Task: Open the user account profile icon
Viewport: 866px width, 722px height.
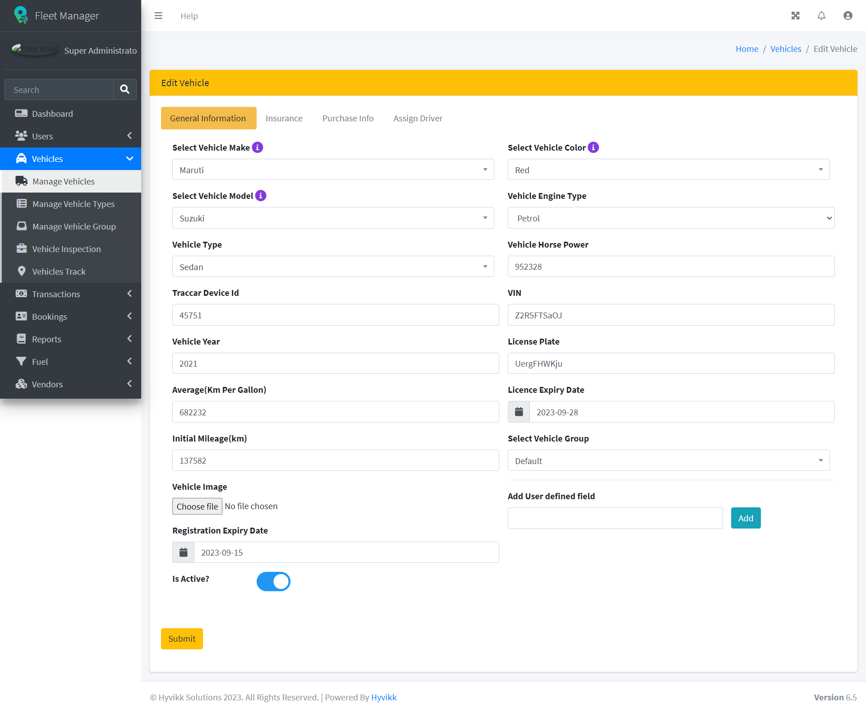Action: click(848, 16)
